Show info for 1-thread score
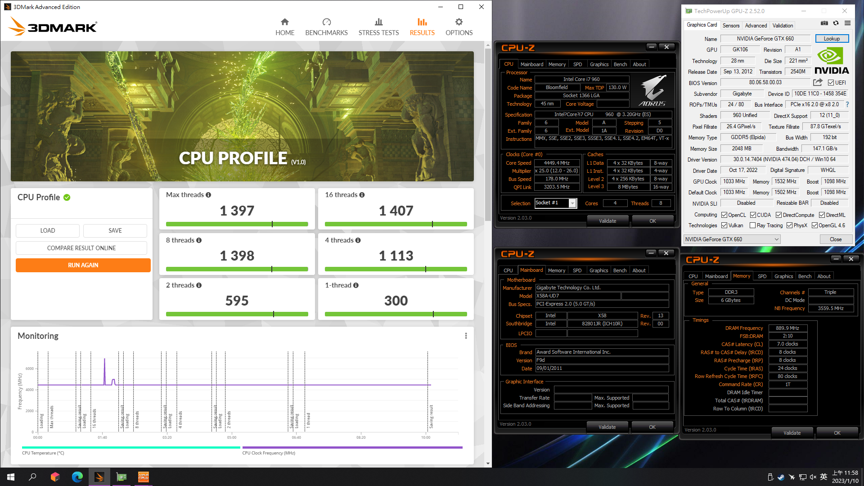Viewport: 864px width, 486px height. [x=356, y=285]
